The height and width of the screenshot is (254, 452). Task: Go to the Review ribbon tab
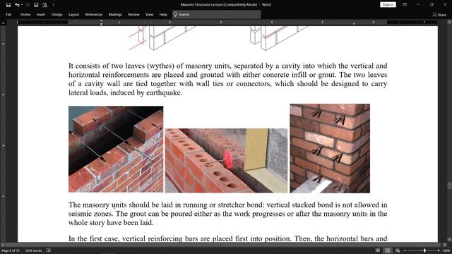pos(133,14)
